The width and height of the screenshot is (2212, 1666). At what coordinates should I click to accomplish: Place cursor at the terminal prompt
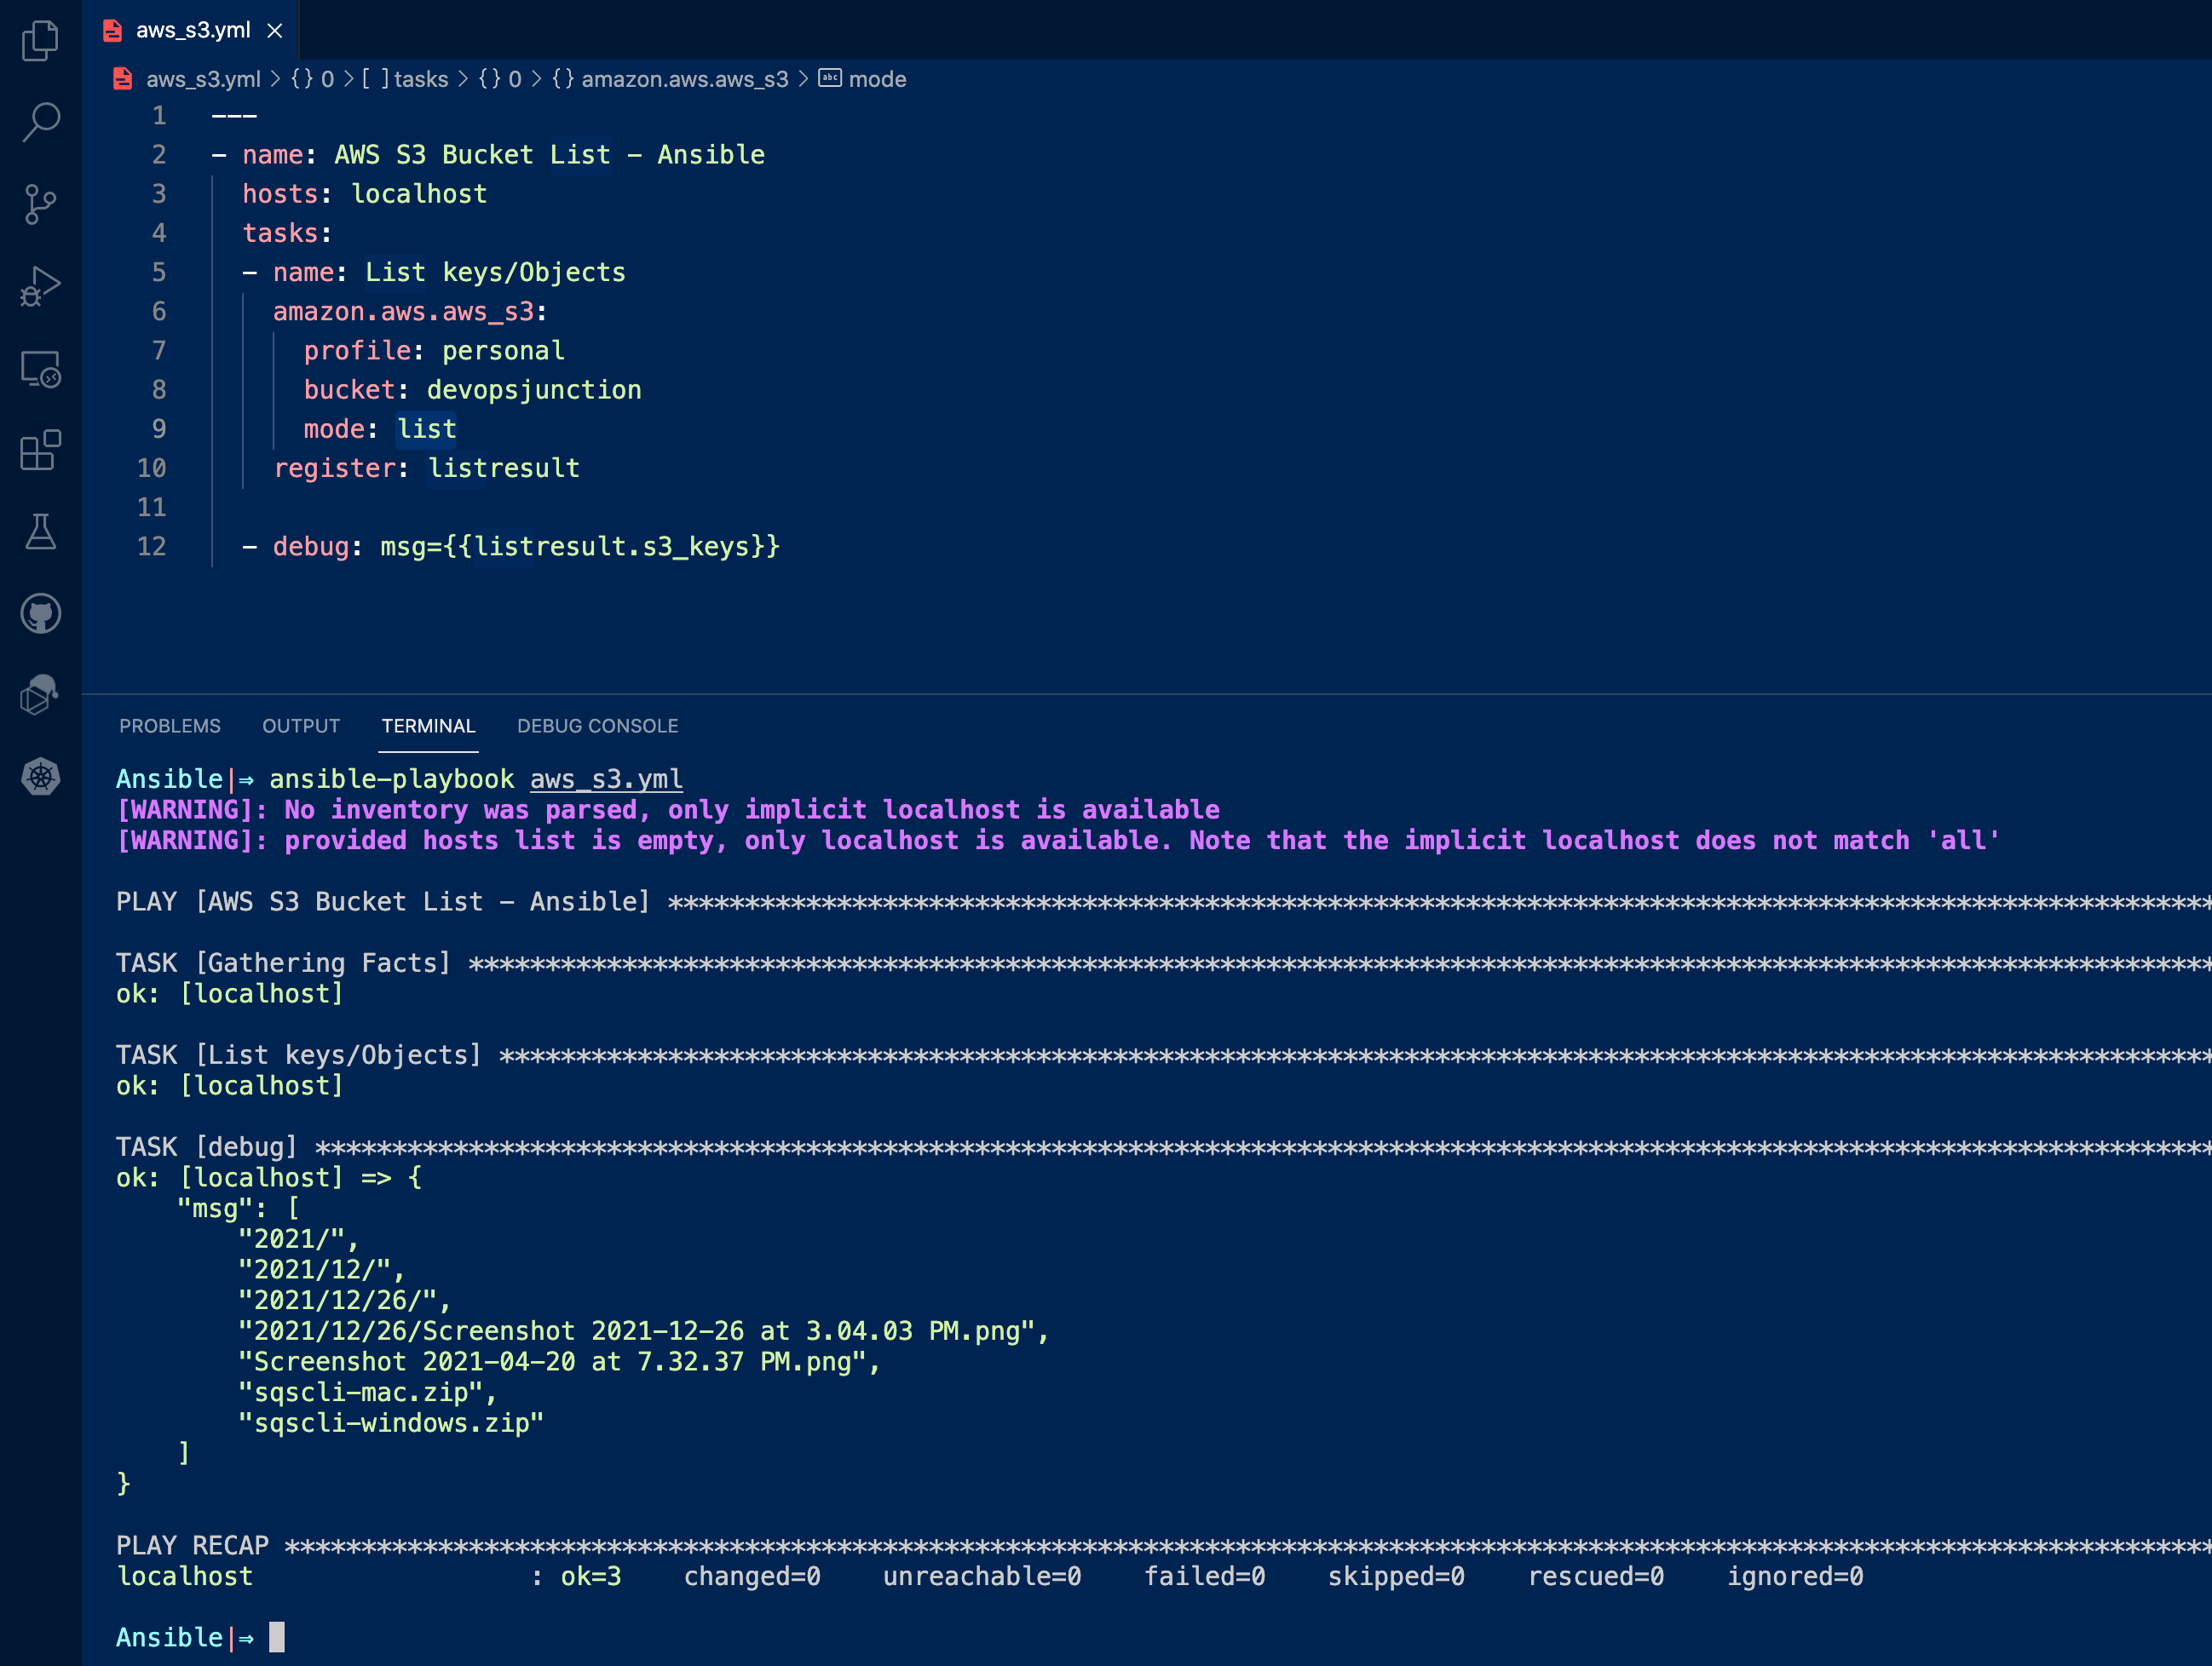click(277, 1637)
